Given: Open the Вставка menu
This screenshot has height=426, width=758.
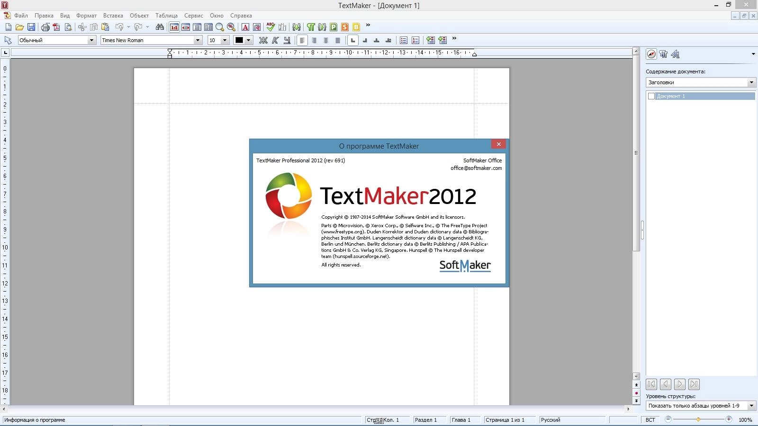Looking at the screenshot, I should click(x=113, y=16).
